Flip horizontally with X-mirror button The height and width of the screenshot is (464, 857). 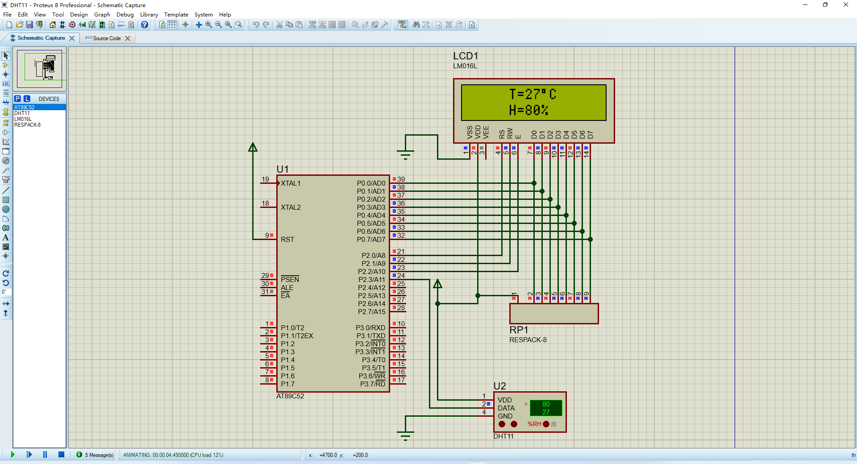tap(6, 304)
